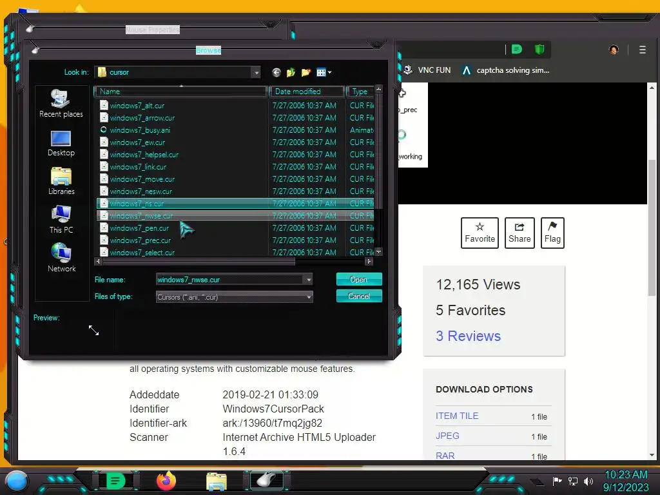Open the taskbar clock showing 10:23 AM
Image resolution: width=660 pixels, height=495 pixels.
point(626,481)
